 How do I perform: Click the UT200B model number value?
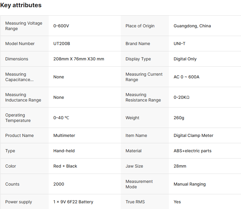coord(62,44)
